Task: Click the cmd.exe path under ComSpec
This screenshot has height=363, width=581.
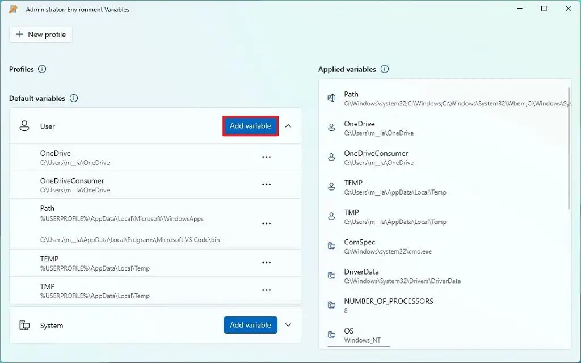Action: (388, 251)
